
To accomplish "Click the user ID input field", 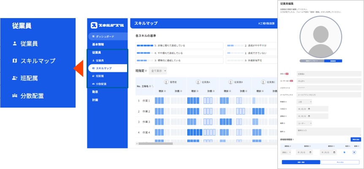I will pos(329,81).
